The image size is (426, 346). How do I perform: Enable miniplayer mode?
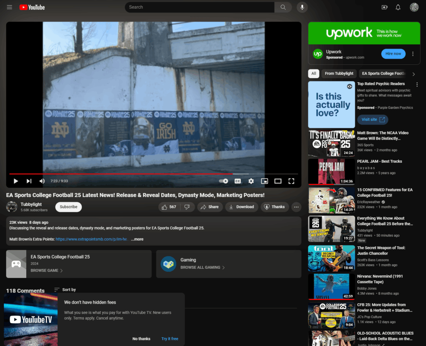pos(264,181)
